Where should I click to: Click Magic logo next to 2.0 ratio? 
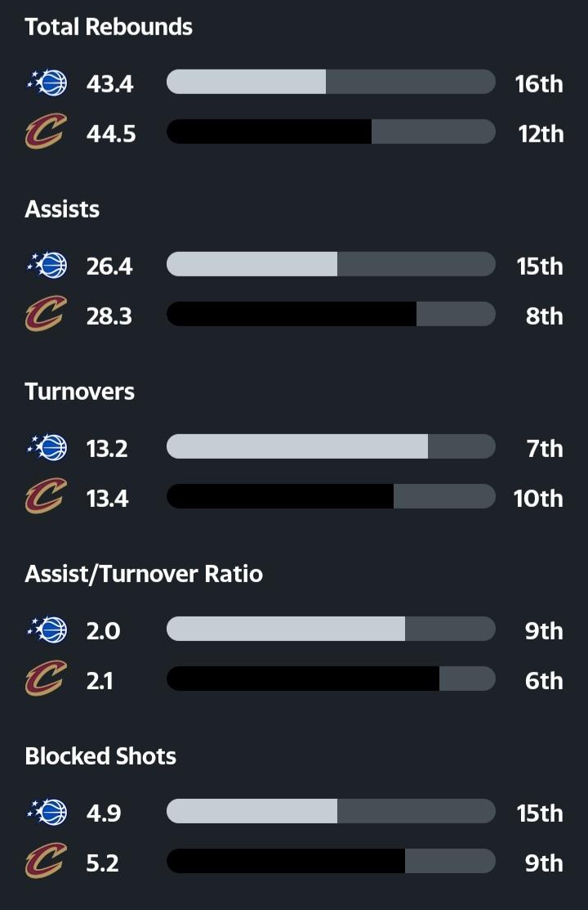(x=47, y=630)
